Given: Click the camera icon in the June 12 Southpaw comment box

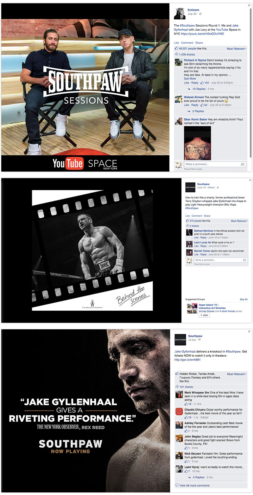Looking at the screenshot, I should pos(244,260).
